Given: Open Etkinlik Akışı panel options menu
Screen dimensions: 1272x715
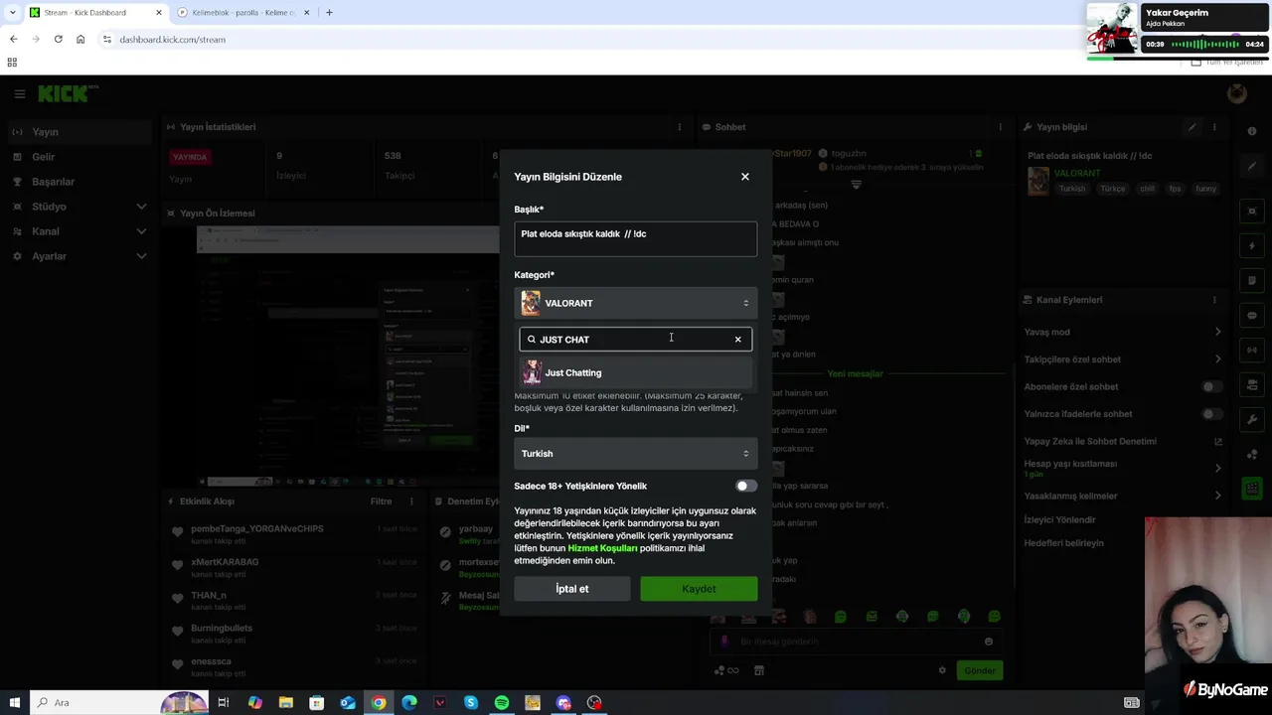Looking at the screenshot, I should tap(411, 501).
